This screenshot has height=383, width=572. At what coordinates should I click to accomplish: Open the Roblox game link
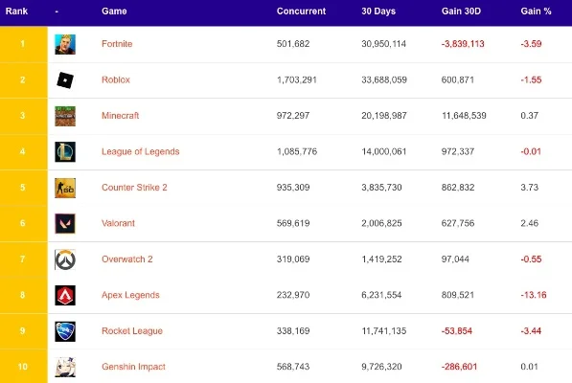pos(116,79)
